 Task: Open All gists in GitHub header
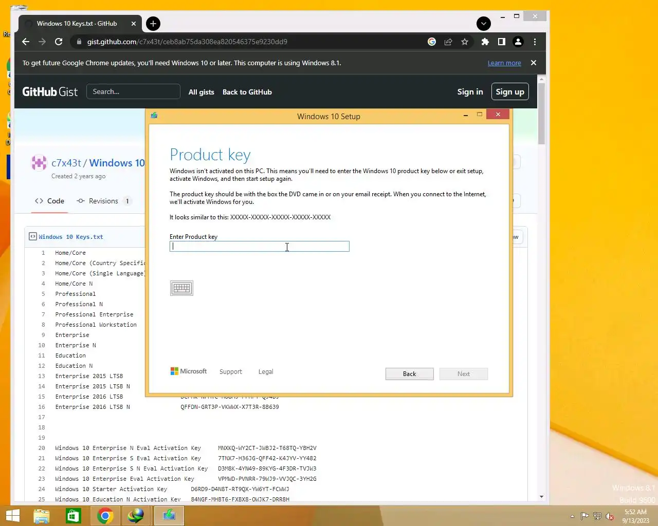click(201, 92)
